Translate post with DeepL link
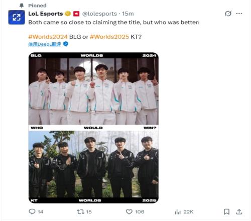Image resolution: width=251 pixels, height=221 pixels. (45, 44)
